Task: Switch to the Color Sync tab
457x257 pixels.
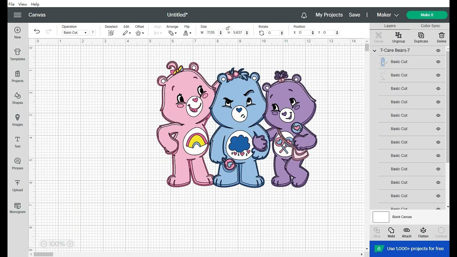Action: pos(430,26)
